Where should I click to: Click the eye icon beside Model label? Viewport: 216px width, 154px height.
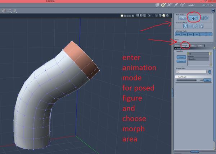click(x=204, y=5)
